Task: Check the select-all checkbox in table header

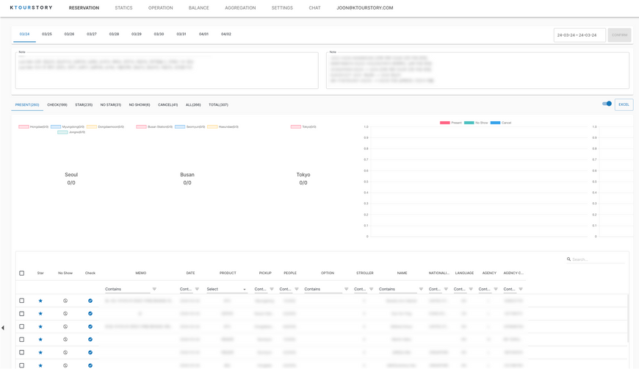Action: point(22,273)
